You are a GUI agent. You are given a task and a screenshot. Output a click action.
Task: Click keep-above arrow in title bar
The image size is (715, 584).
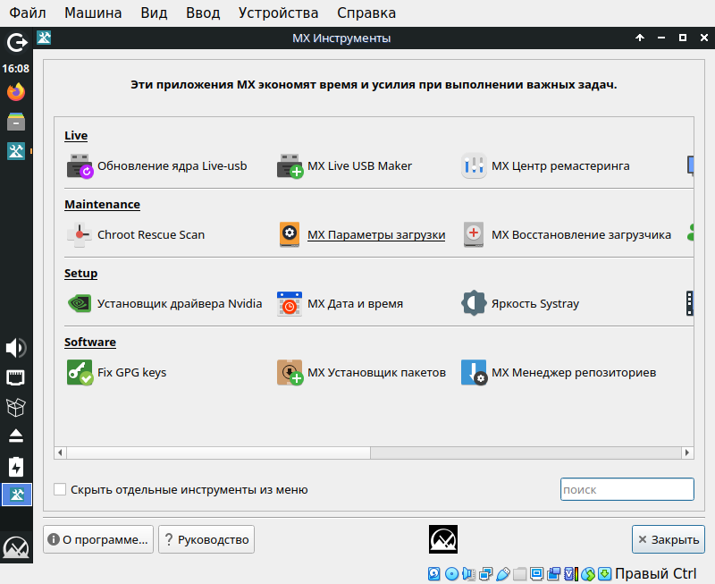(x=640, y=38)
